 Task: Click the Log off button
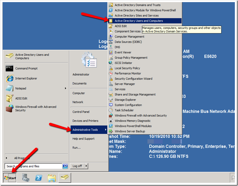(77, 166)
